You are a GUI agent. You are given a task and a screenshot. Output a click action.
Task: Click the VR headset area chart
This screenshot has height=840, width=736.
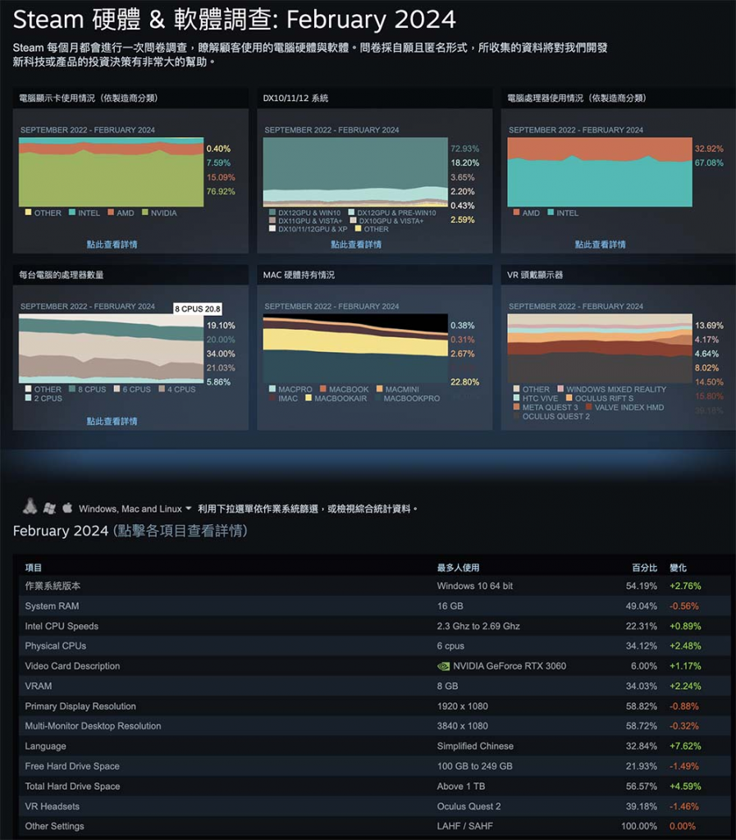coord(600,348)
